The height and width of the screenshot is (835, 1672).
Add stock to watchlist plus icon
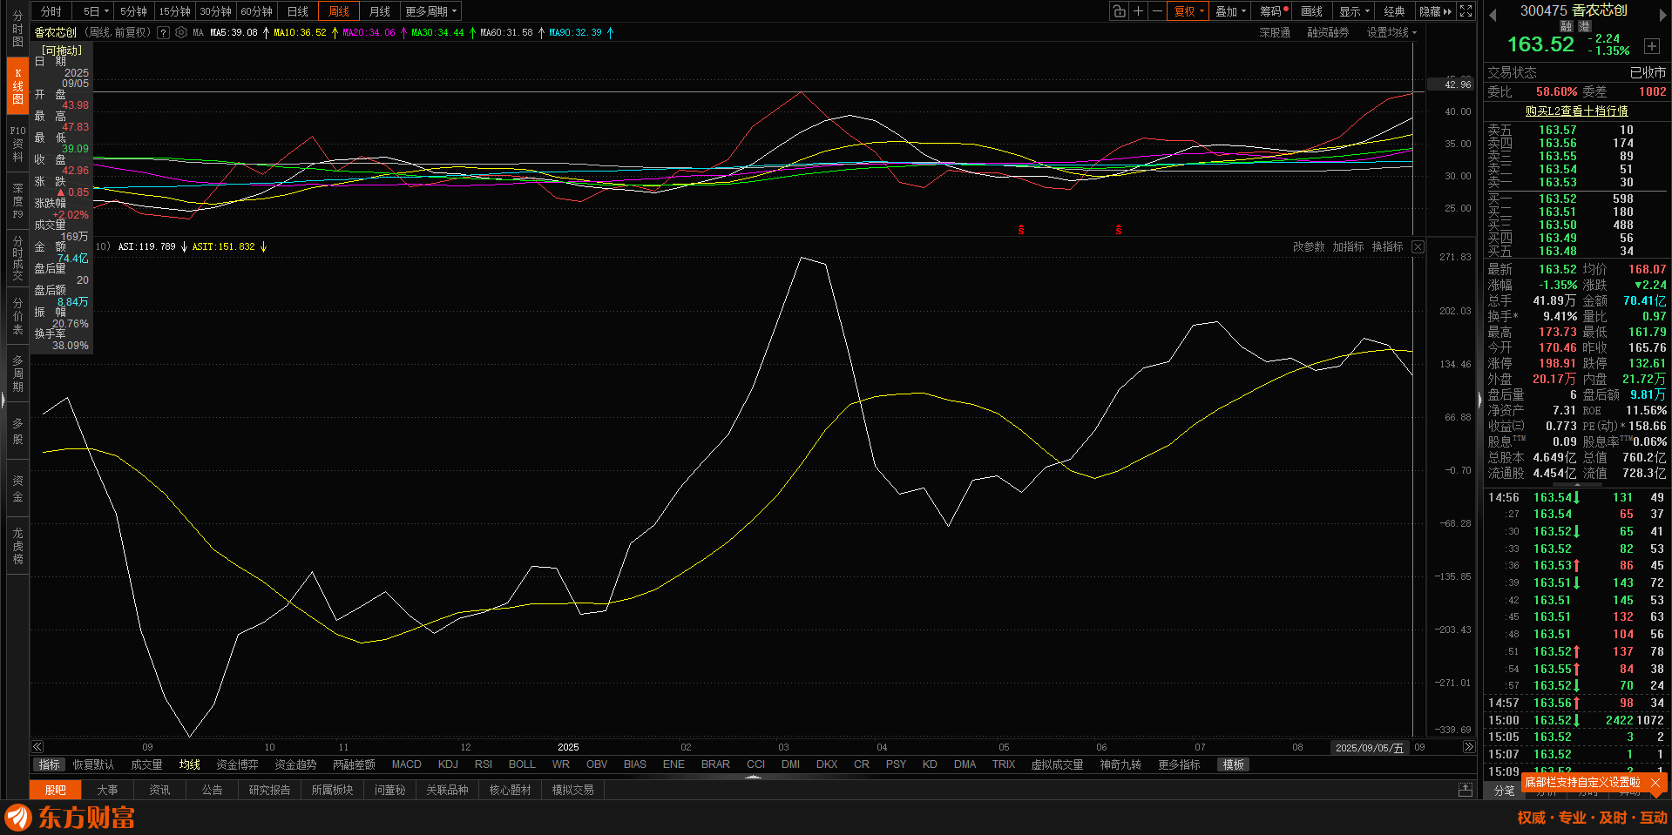click(1651, 46)
